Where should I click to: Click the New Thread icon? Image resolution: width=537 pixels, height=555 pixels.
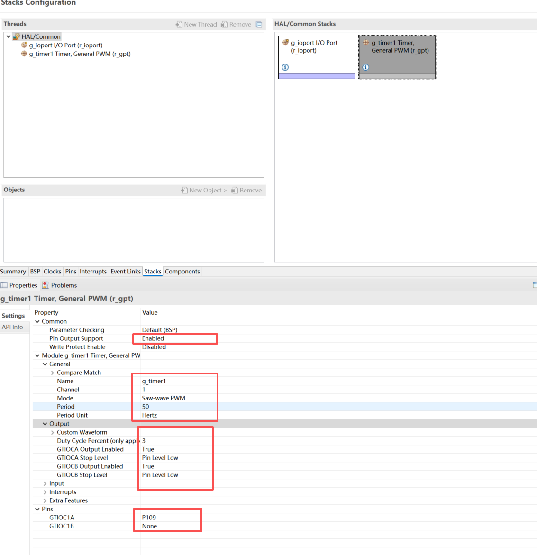coord(179,24)
